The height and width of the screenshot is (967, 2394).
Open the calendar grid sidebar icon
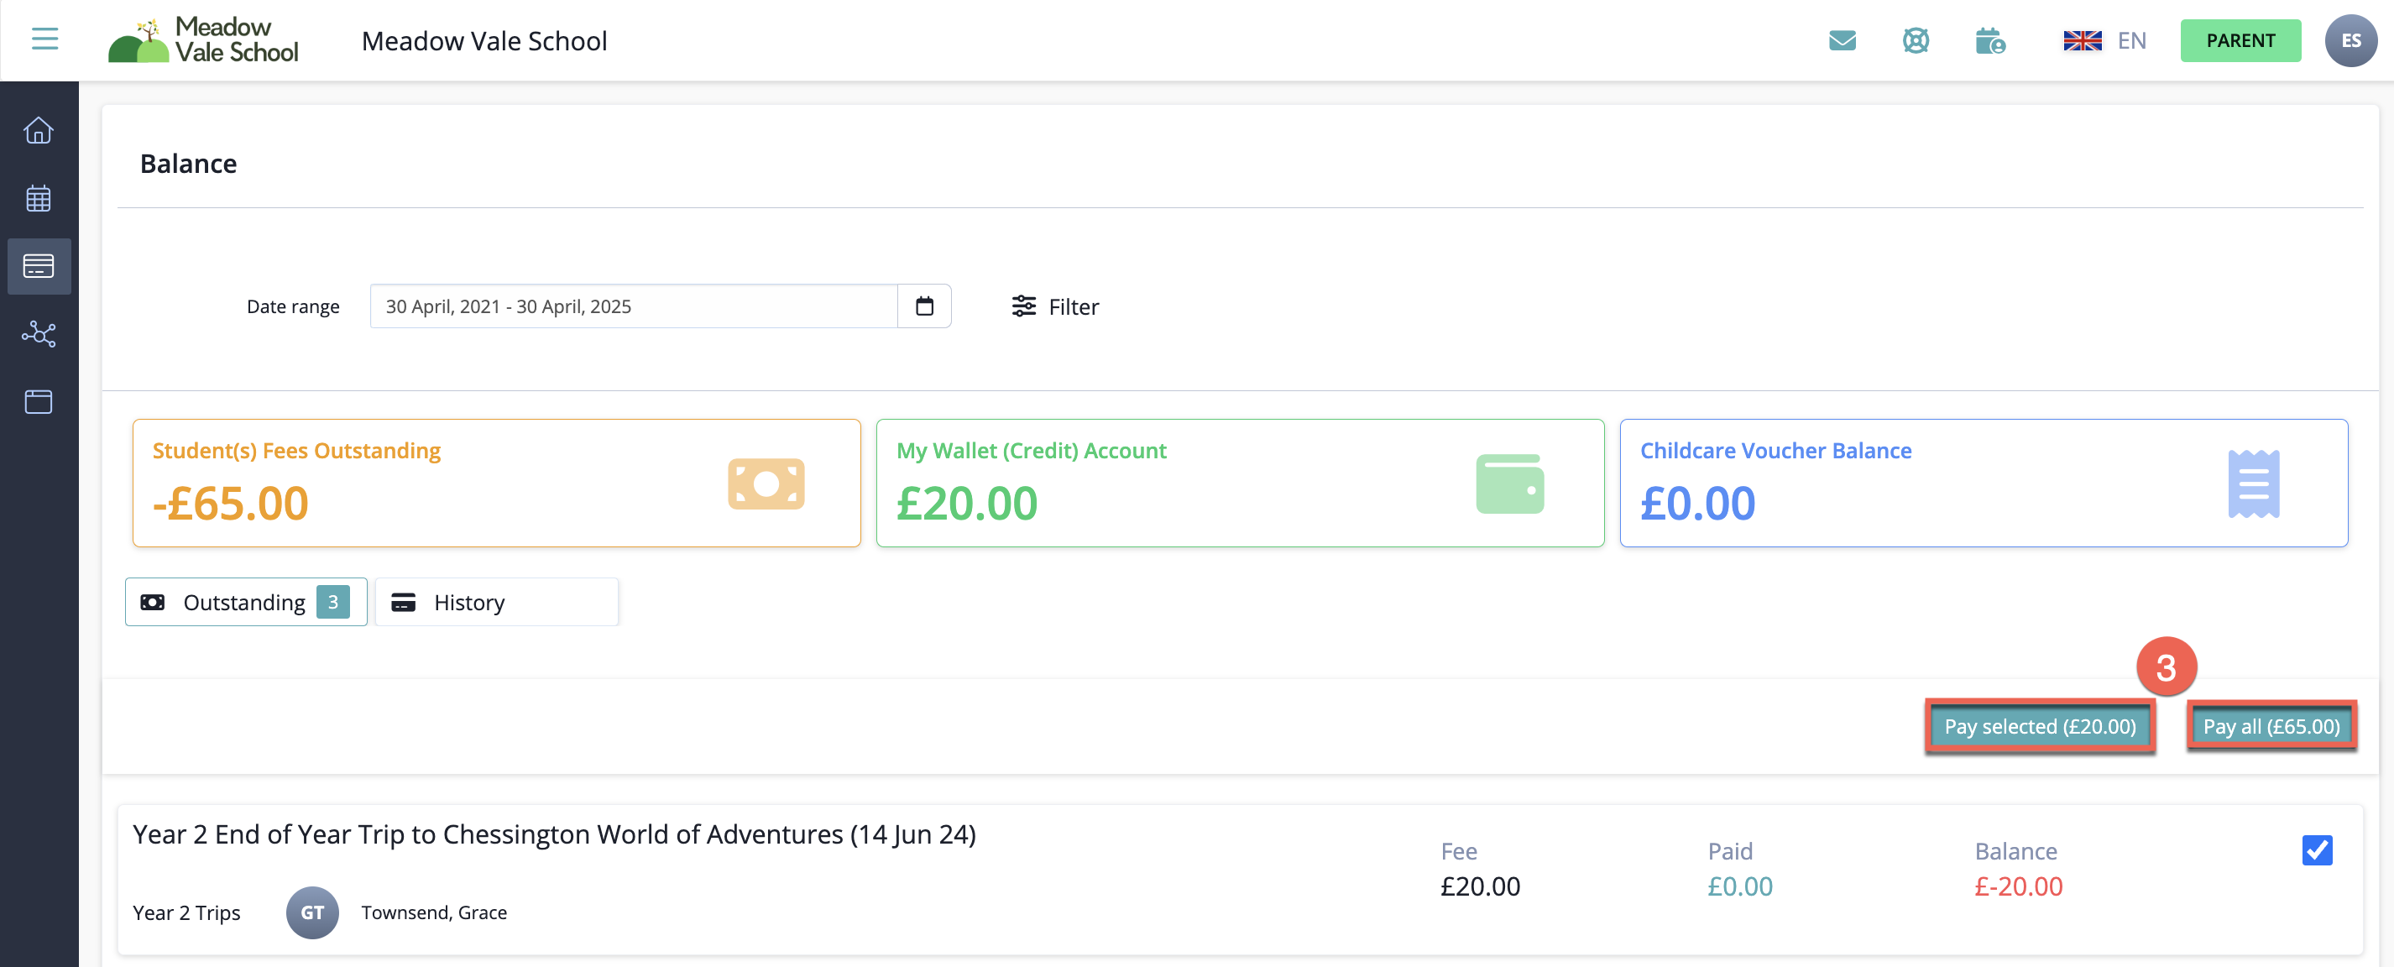tap(38, 198)
